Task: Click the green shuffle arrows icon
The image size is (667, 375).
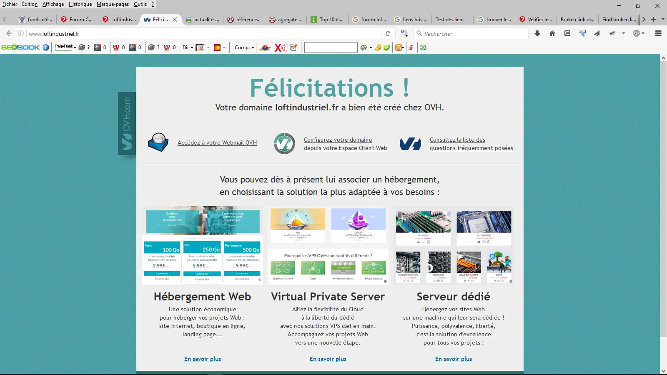Action: click(424, 47)
